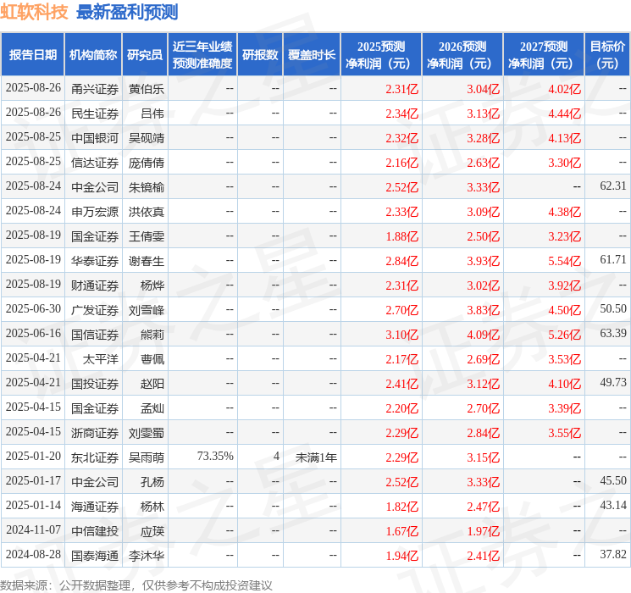
Task: Click the 2024-08-28 report date
Action: click(33, 554)
